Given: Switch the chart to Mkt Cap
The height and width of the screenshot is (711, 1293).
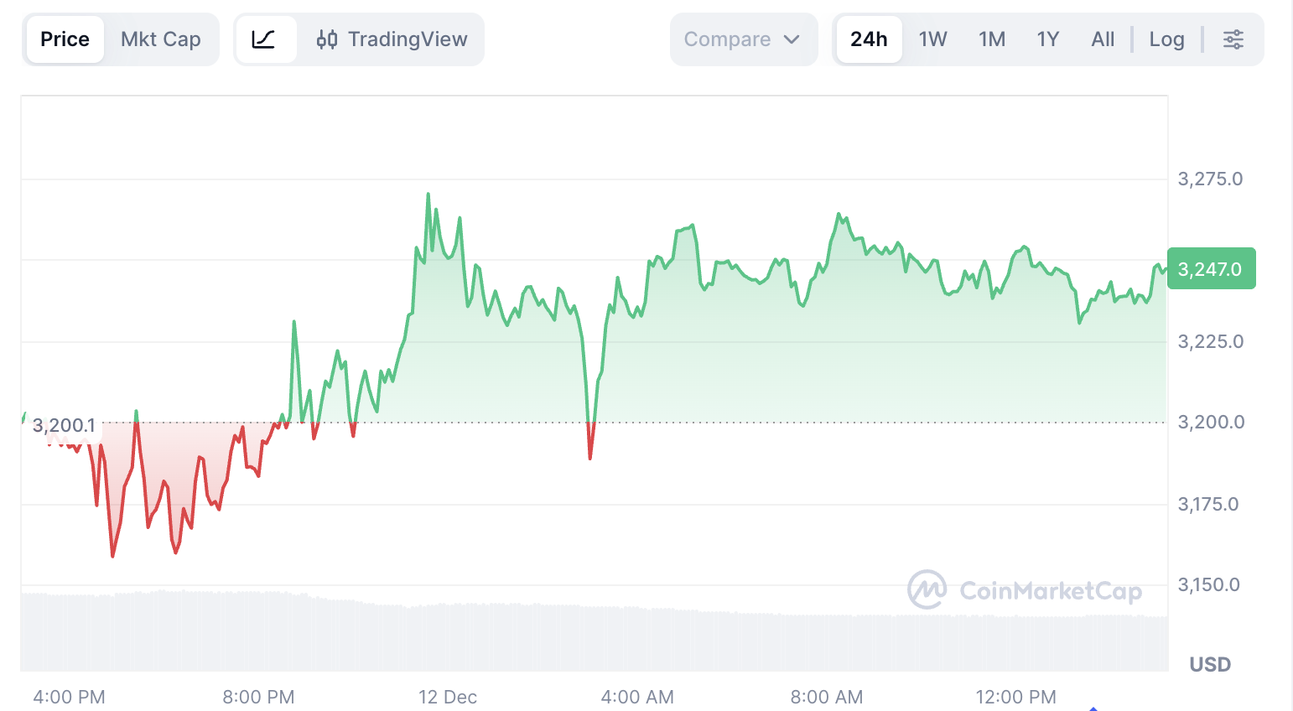Looking at the screenshot, I should pyautogui.click(x=160, y=39).
